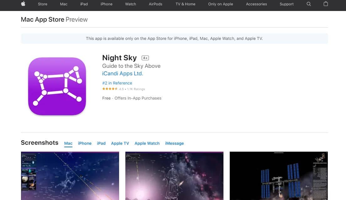Open the iPad navigation menu
Image resolution: width=346 pixels, height=200 pixels.
click(84, 4)
